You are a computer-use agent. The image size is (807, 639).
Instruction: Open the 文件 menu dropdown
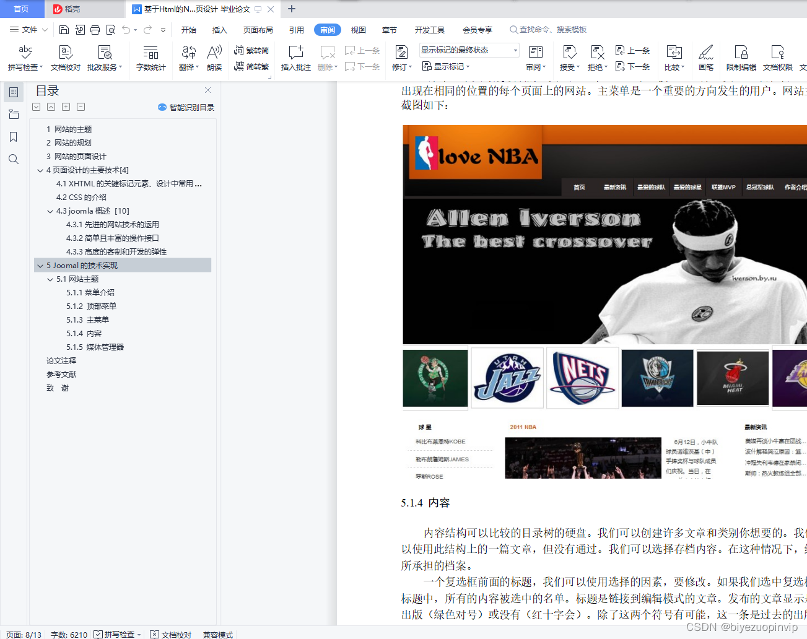coord(28,30)
